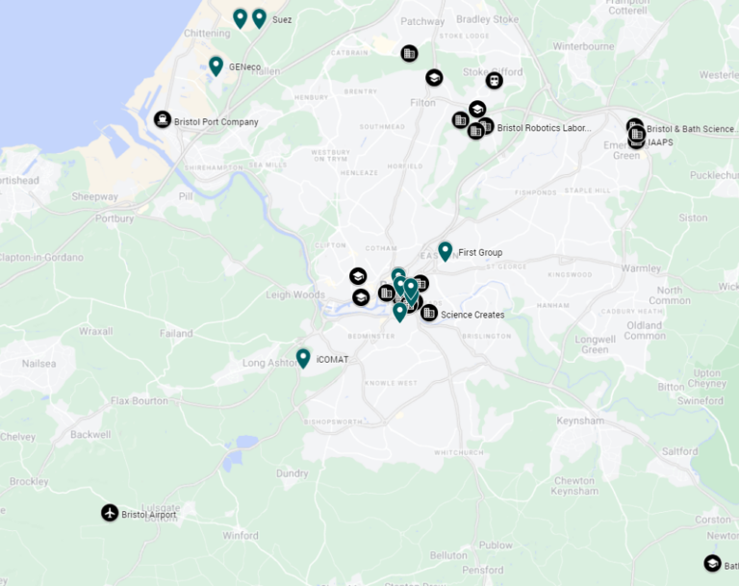Select the Bradley Stoke place name
This screenshot has width=739, height=586.
(487, 19)
